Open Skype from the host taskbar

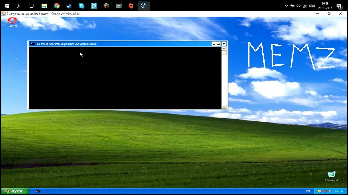pos(81,5)
